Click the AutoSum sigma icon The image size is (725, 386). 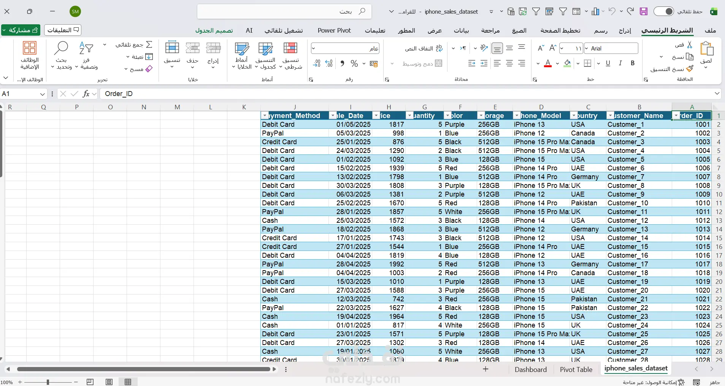pyautogui.click(x=149, y=45)
